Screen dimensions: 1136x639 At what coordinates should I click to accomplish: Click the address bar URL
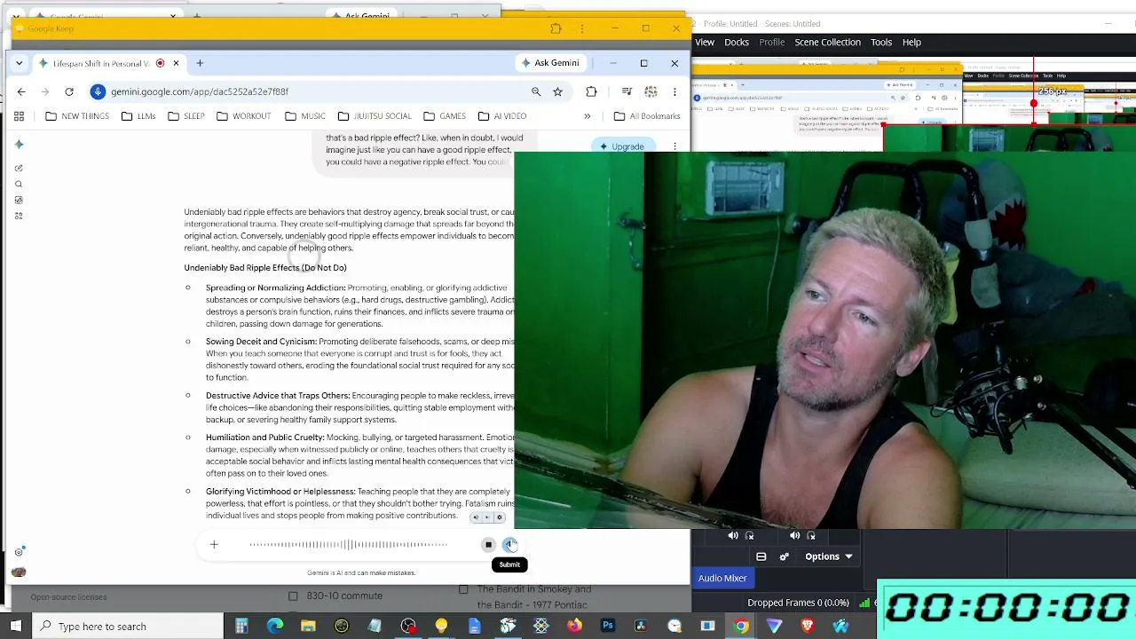200,91
